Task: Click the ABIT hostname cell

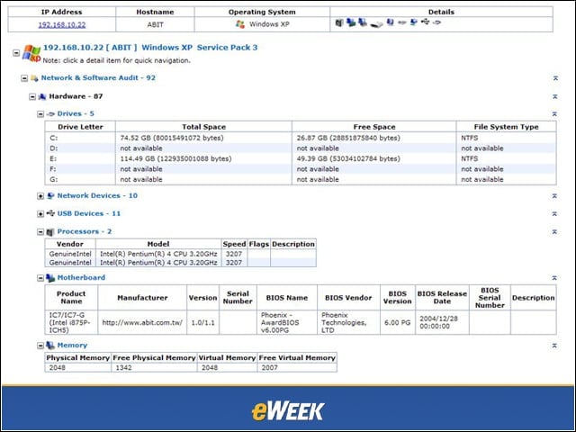Action: (x=155, y=24)
